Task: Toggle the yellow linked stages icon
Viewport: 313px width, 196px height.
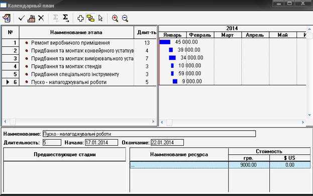Action: click(90, 18)
